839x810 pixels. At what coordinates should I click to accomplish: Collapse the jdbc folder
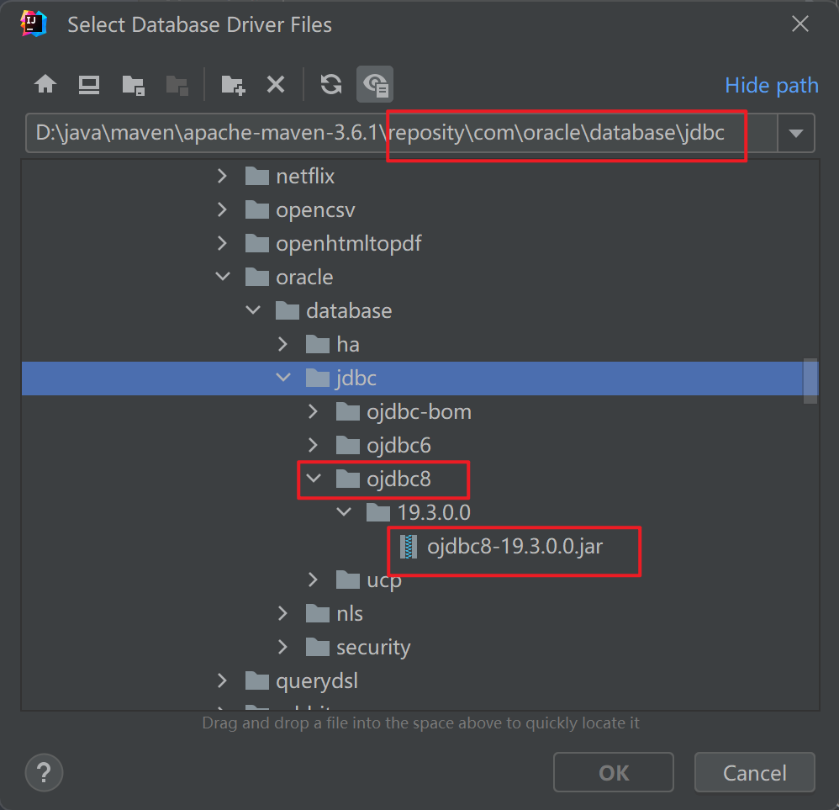[283, 378]
